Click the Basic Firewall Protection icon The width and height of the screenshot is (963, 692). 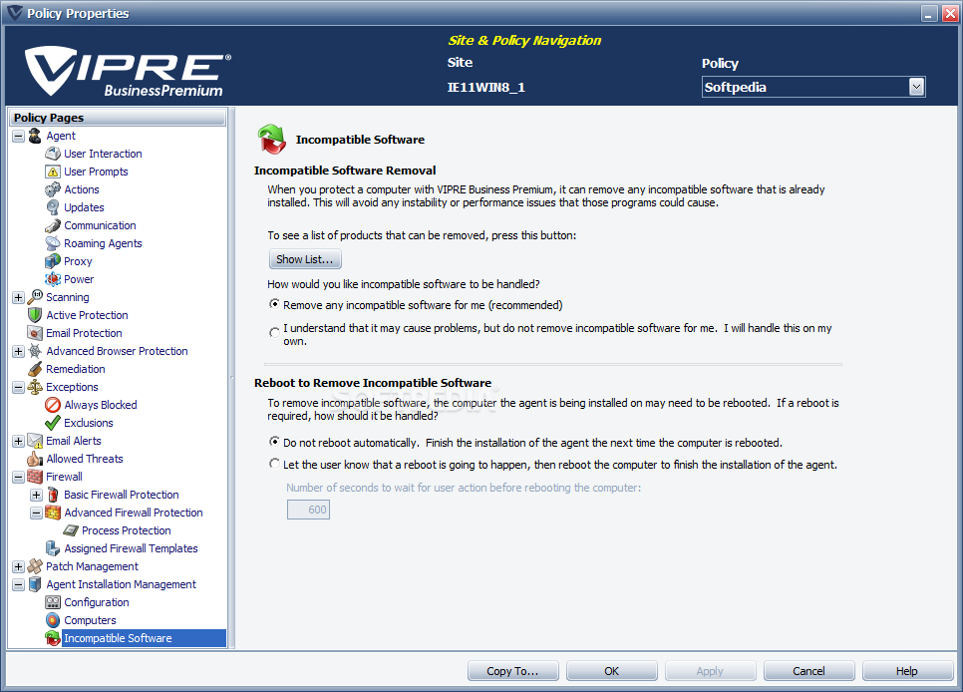[x=53, y=495]
